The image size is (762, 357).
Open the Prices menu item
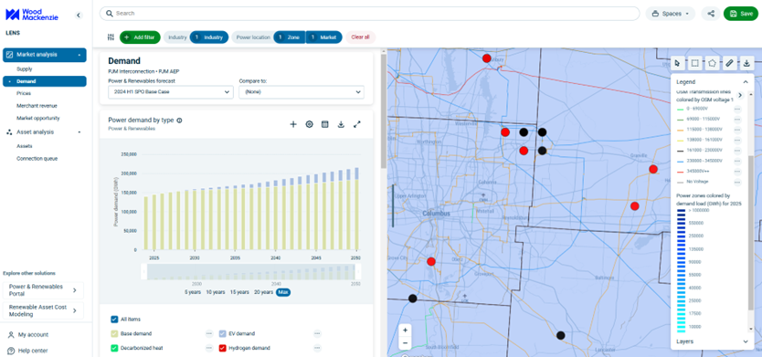(24, 93)
